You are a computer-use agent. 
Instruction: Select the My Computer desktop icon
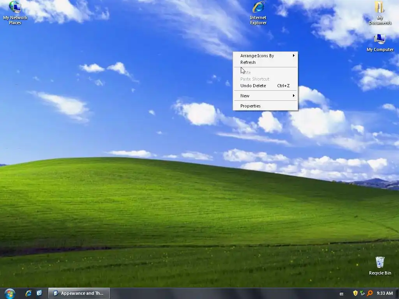pyautogui.click(x=380, y=43)
